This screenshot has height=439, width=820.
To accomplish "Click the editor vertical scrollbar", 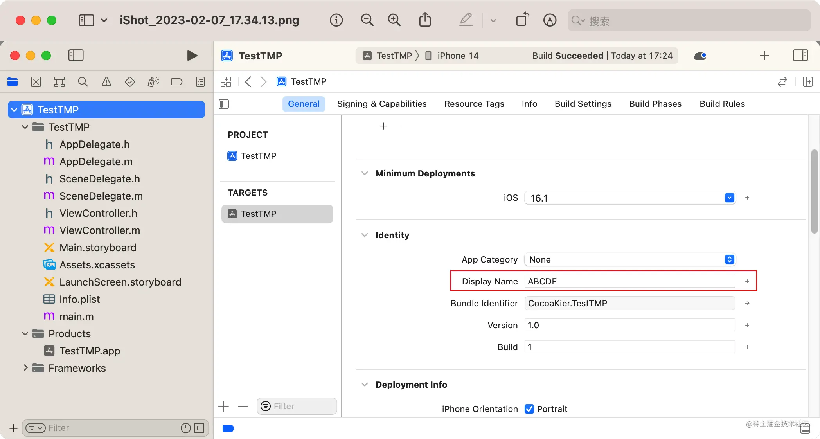I will [x=815, y=192].
